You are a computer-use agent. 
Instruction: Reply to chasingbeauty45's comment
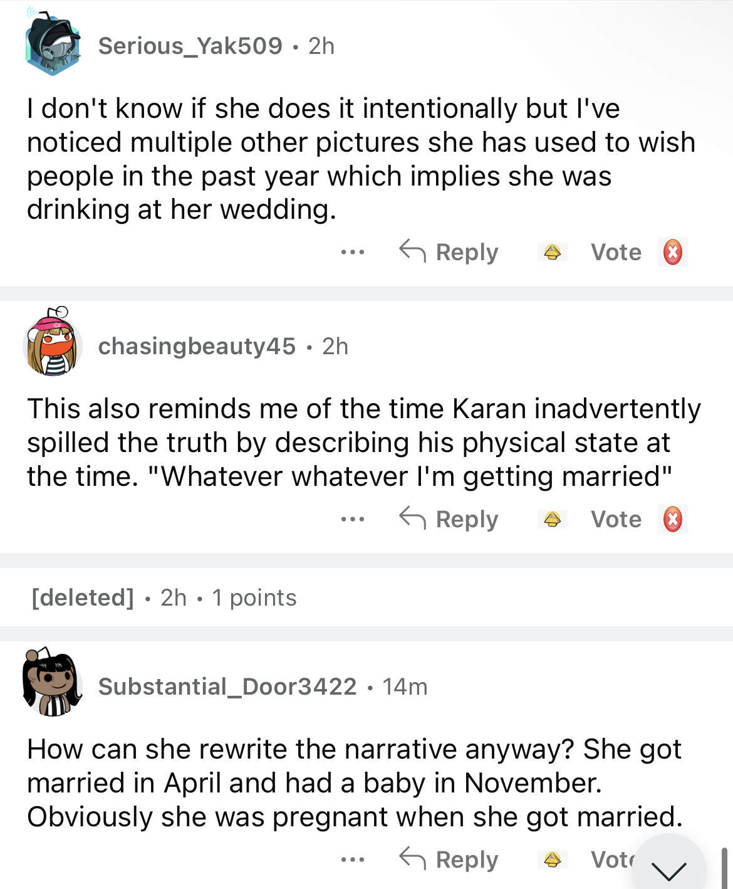449,520
